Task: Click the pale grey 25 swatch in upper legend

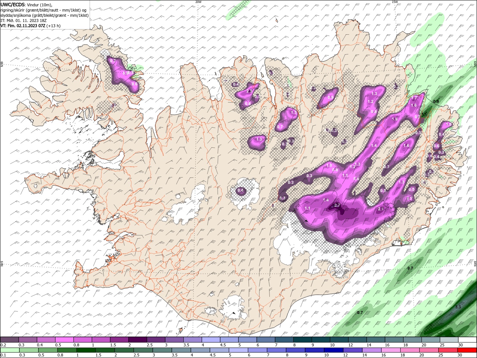Action: pyautogui.click(x=449, y=340)
